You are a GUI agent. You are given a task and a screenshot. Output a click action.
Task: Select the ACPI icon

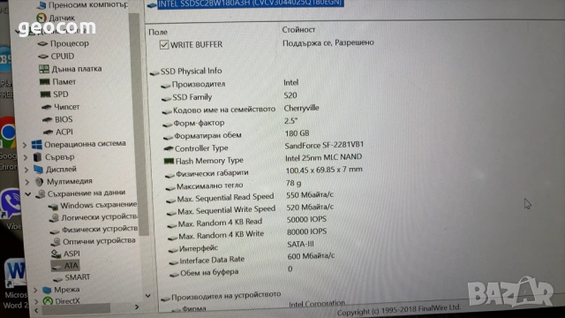(48, 132)
